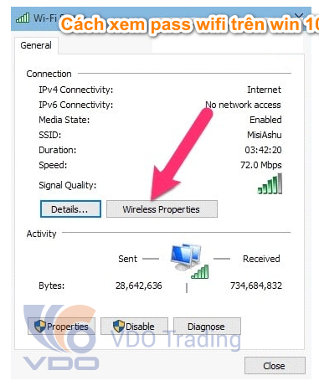The width and height of the screenshot is (319, 386).
Task: Click sent bytes value 28,642,636
Action: [x=139, y=286]
